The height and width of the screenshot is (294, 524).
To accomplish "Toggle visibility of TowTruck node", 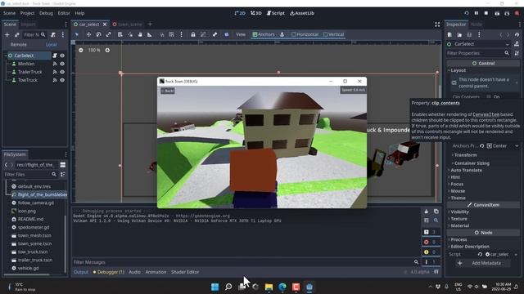I will (62, 80).
